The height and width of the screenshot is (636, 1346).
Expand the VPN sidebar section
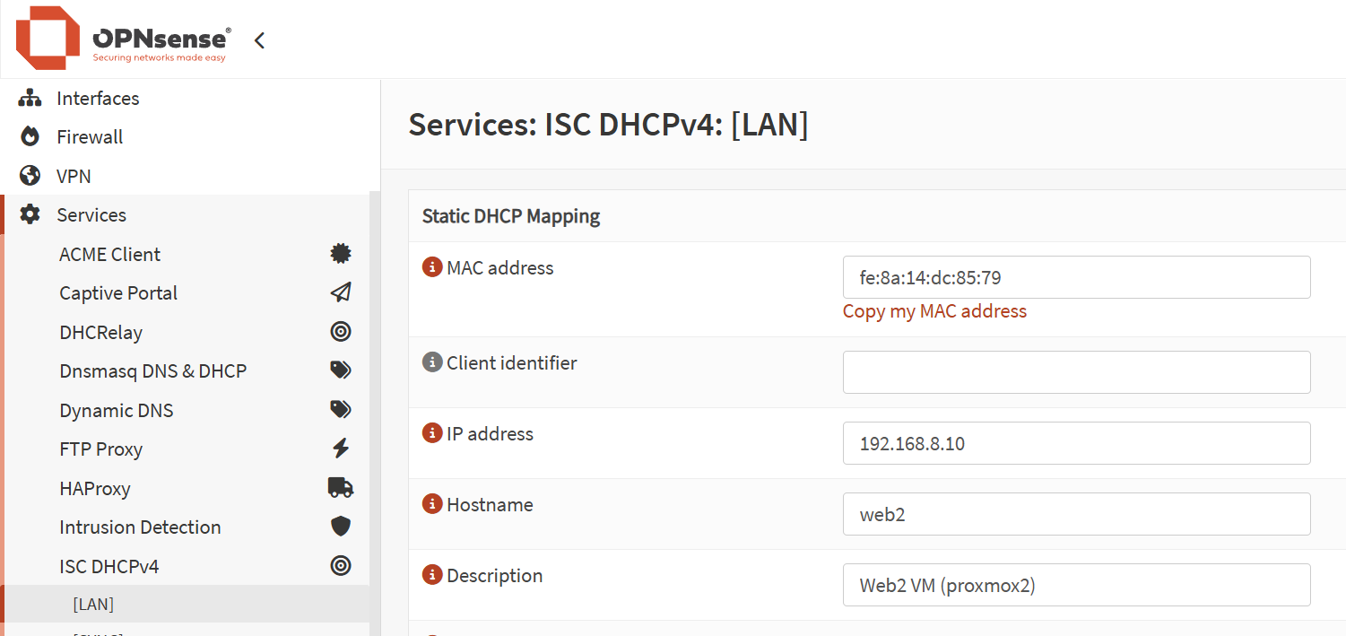[x=74, y=177]
